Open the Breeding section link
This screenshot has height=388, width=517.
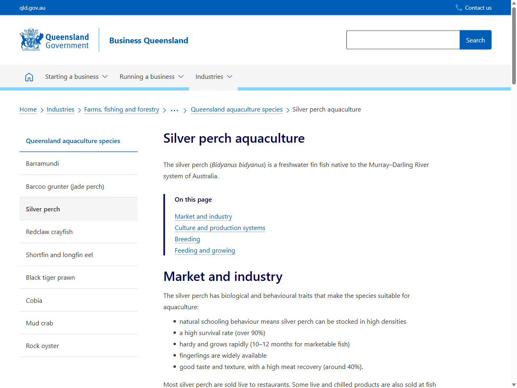(x=187, y=239)
